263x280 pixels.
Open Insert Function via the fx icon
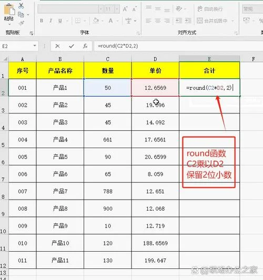[x=85, y=46]
